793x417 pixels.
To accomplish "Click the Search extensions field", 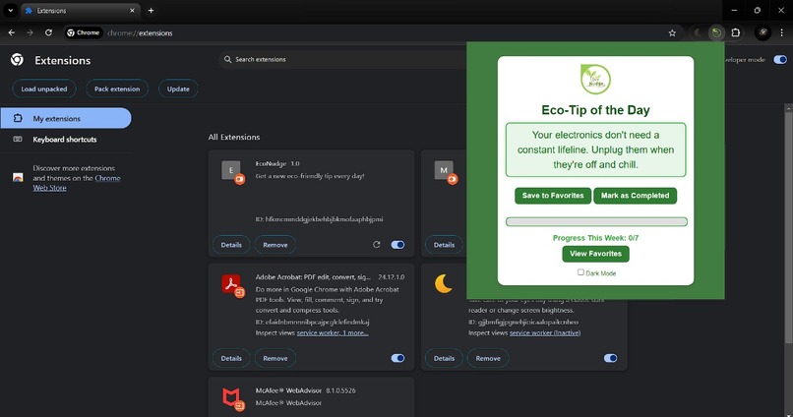I will click(x=344, y=60).
